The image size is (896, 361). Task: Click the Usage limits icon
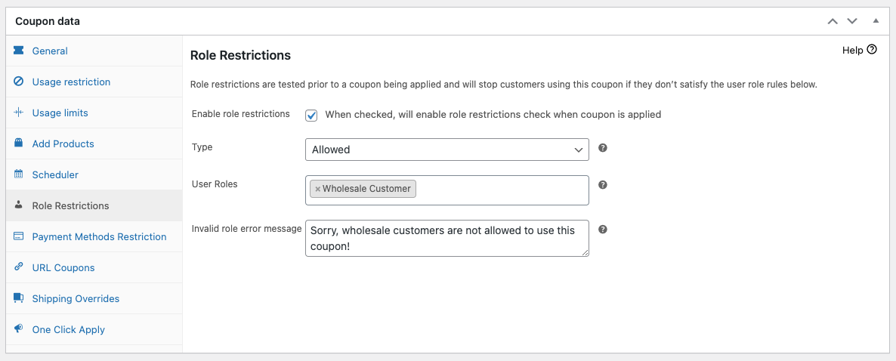tap(18, 113)
